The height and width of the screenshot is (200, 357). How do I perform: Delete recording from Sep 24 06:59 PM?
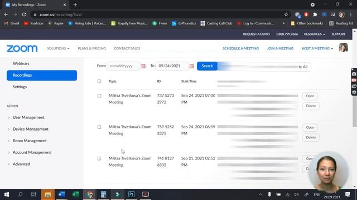tap(311, 137)
